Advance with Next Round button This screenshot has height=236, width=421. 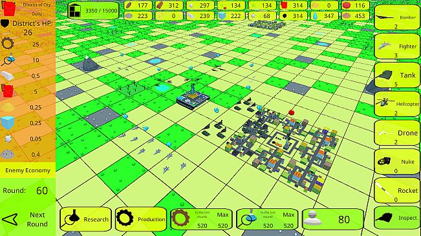point(28,219)
